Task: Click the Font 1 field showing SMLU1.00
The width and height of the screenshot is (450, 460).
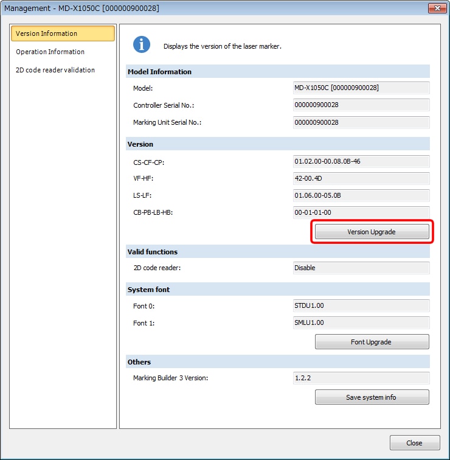Action: pos(361,322)
